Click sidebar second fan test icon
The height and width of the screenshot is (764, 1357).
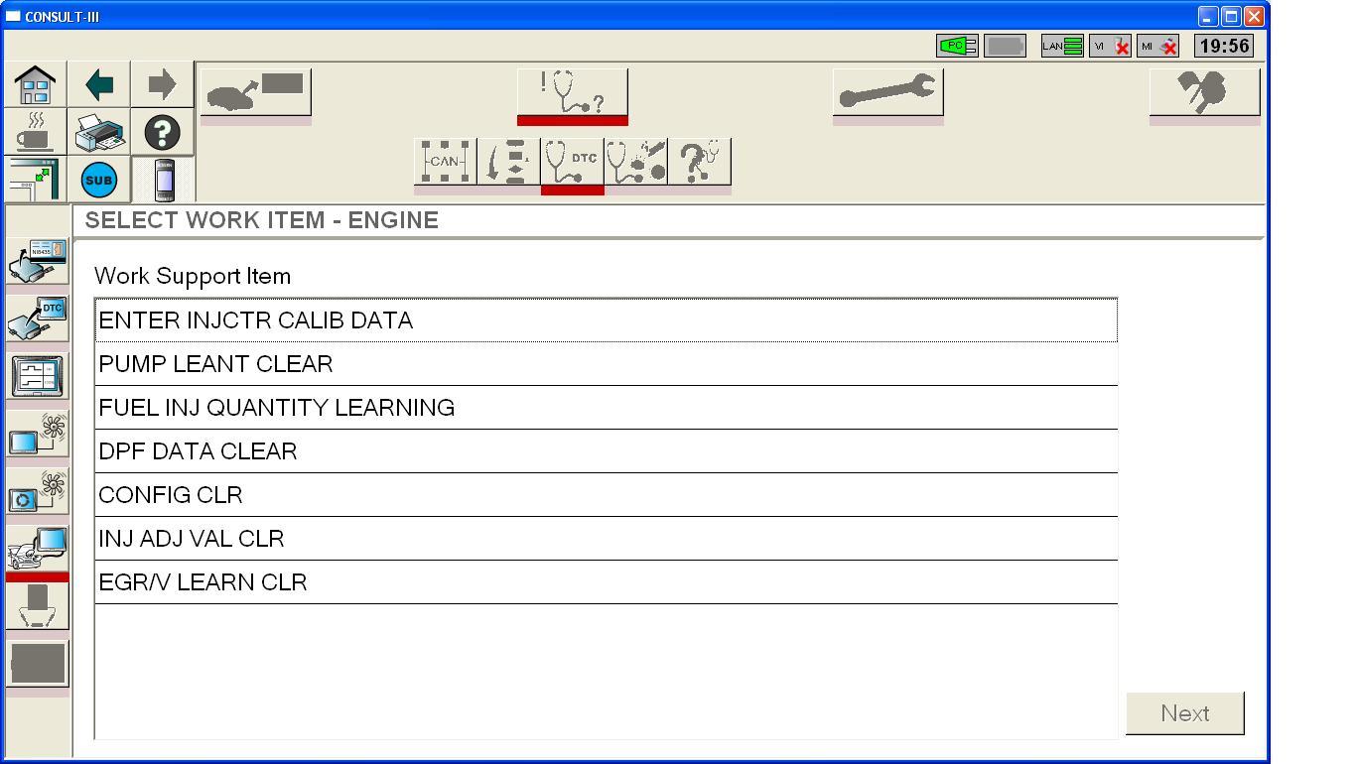coord(37,491)
